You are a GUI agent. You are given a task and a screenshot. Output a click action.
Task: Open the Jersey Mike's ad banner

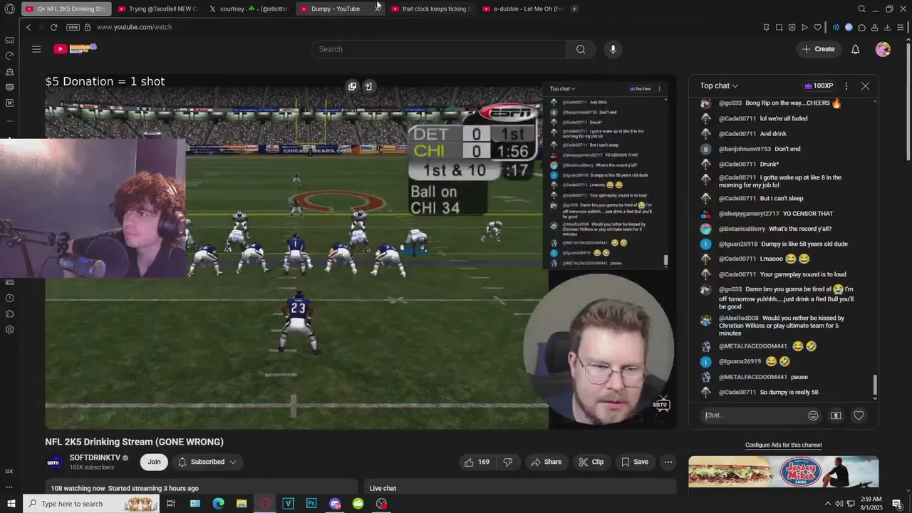coord(783,472)
